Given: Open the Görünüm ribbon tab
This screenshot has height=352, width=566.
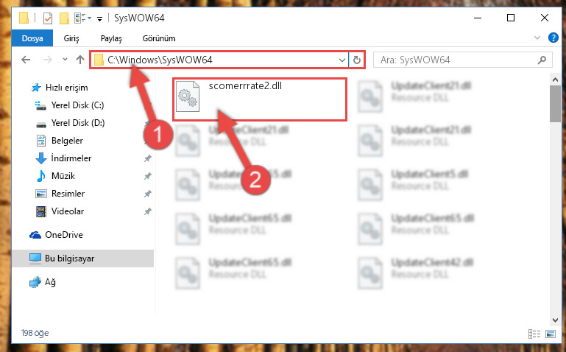Looking at the screenshot, I should (x=159, y=38).
